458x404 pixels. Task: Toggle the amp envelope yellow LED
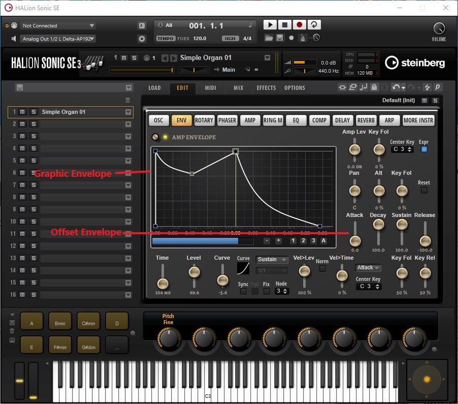pyautogui.click(x=166, y=137)
